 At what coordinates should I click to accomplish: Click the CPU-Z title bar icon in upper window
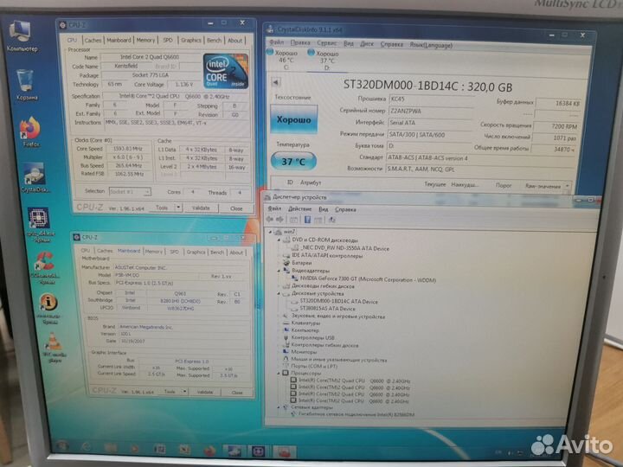click(x=62, y=25)
